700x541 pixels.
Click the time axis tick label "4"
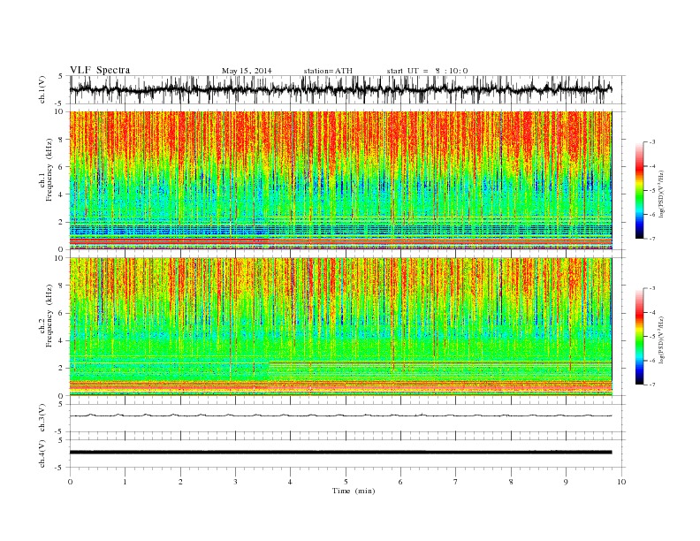[290, 482]
